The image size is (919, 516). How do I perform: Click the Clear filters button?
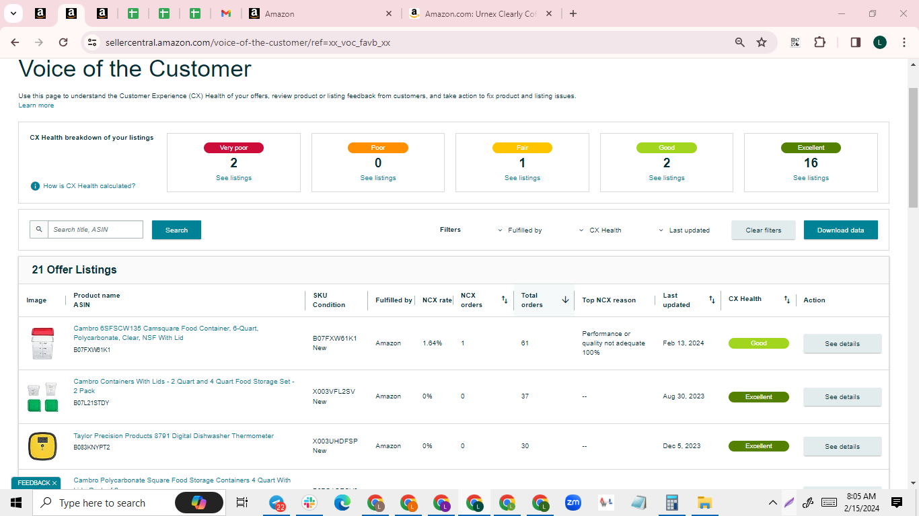(x=764, y=230)
